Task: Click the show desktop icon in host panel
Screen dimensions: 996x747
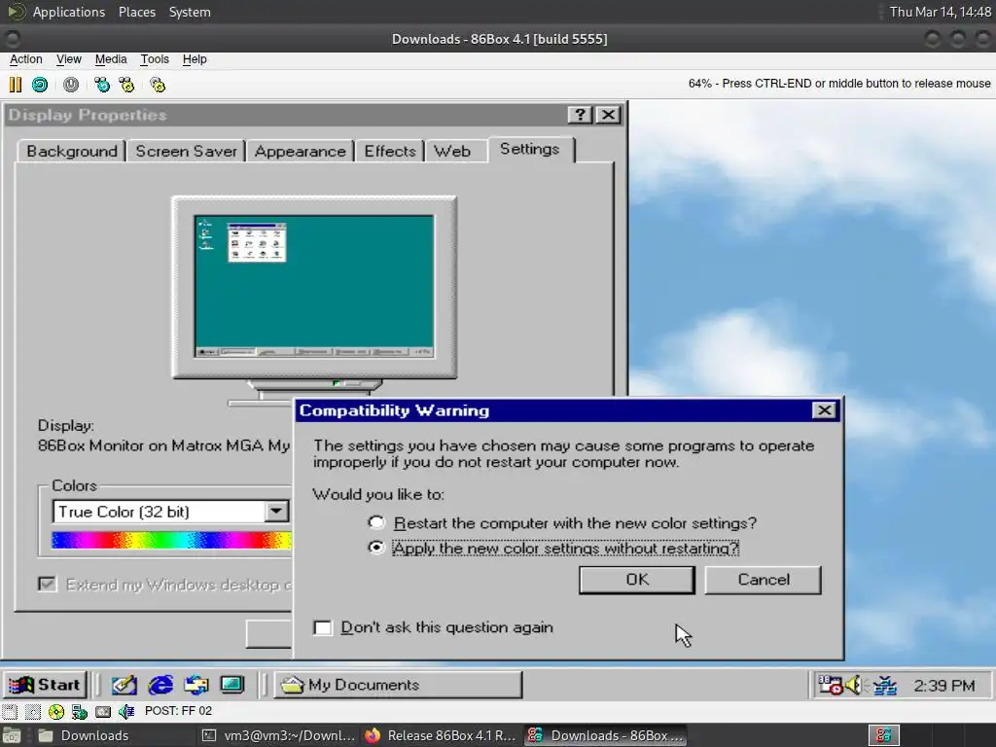Action: 12,735
